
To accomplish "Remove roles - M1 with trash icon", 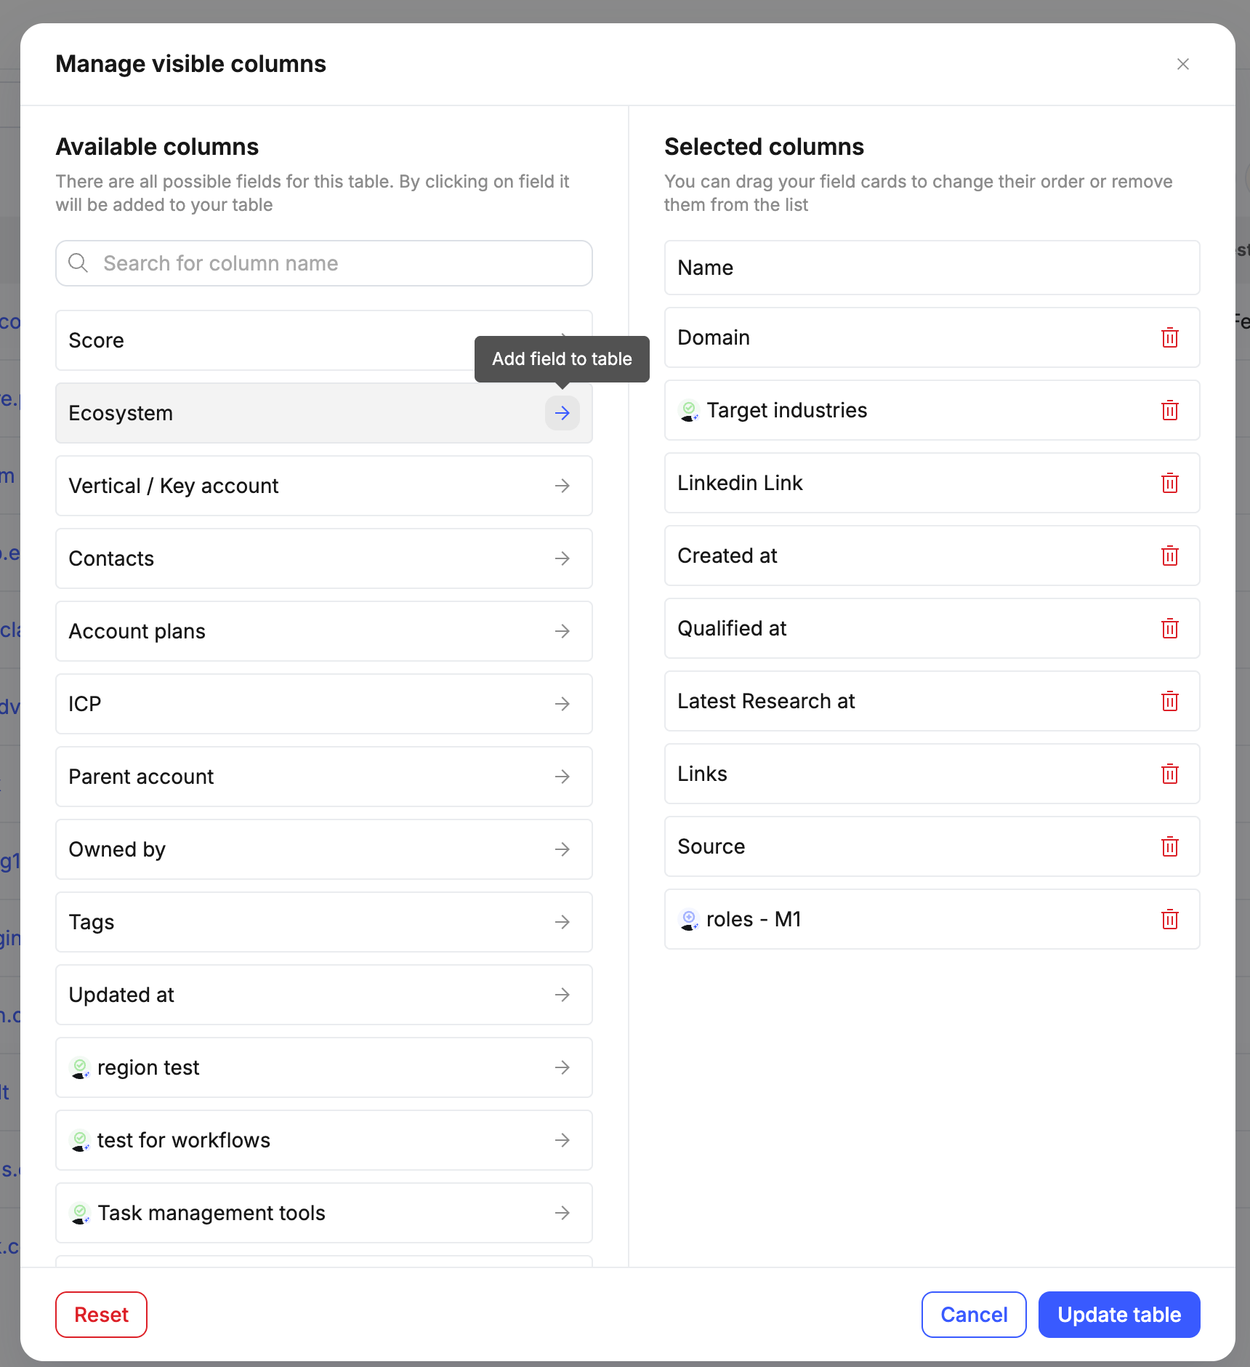I will pyautogui.click(x=1169, y=919).
